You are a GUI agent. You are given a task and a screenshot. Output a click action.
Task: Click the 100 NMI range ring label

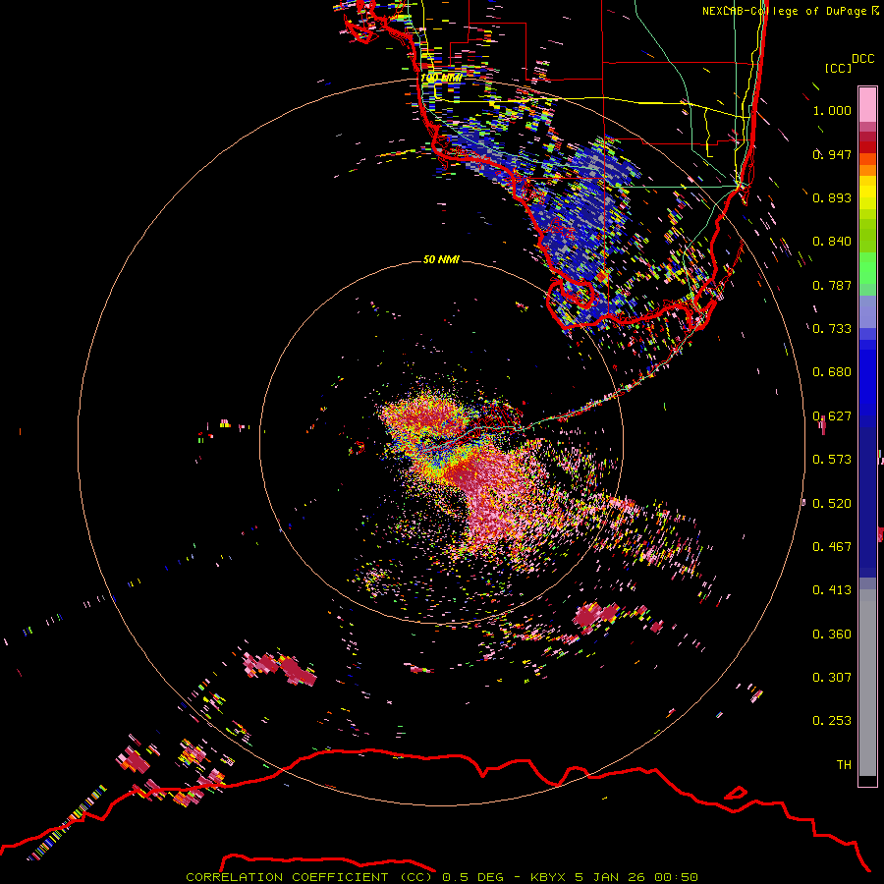pyautogui.click(x=441, y=78)
